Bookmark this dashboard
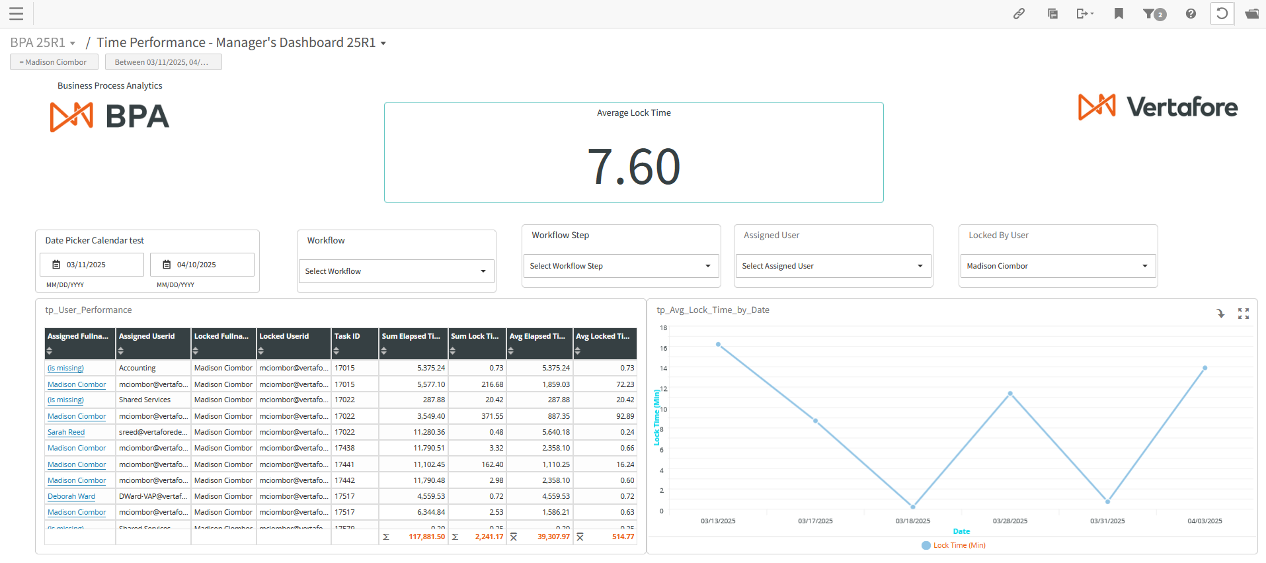This screenshot has width=1266, height=563. 1119,13
